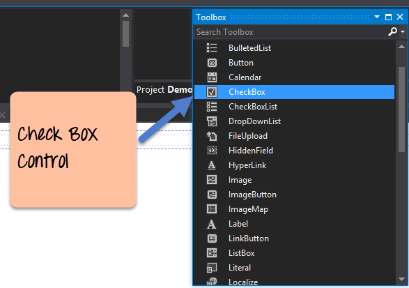The width and height of the screenshot is (409, 288).
Task: Choose the Calendar control icon
Action: (x=212, y=77)
